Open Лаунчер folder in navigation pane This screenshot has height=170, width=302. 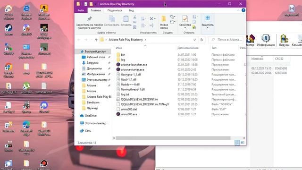92,108
